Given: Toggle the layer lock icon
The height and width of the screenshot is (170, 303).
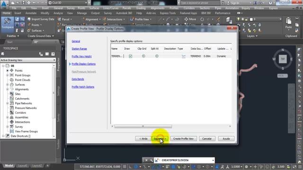Looking at the screenshot, I should click(x=246, y=19).
